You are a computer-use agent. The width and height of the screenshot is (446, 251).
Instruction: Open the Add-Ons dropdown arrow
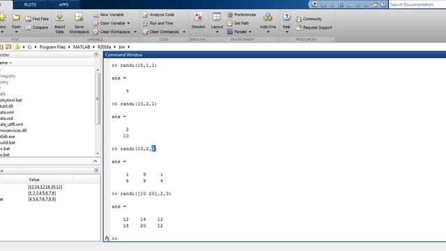click(268, 32)
